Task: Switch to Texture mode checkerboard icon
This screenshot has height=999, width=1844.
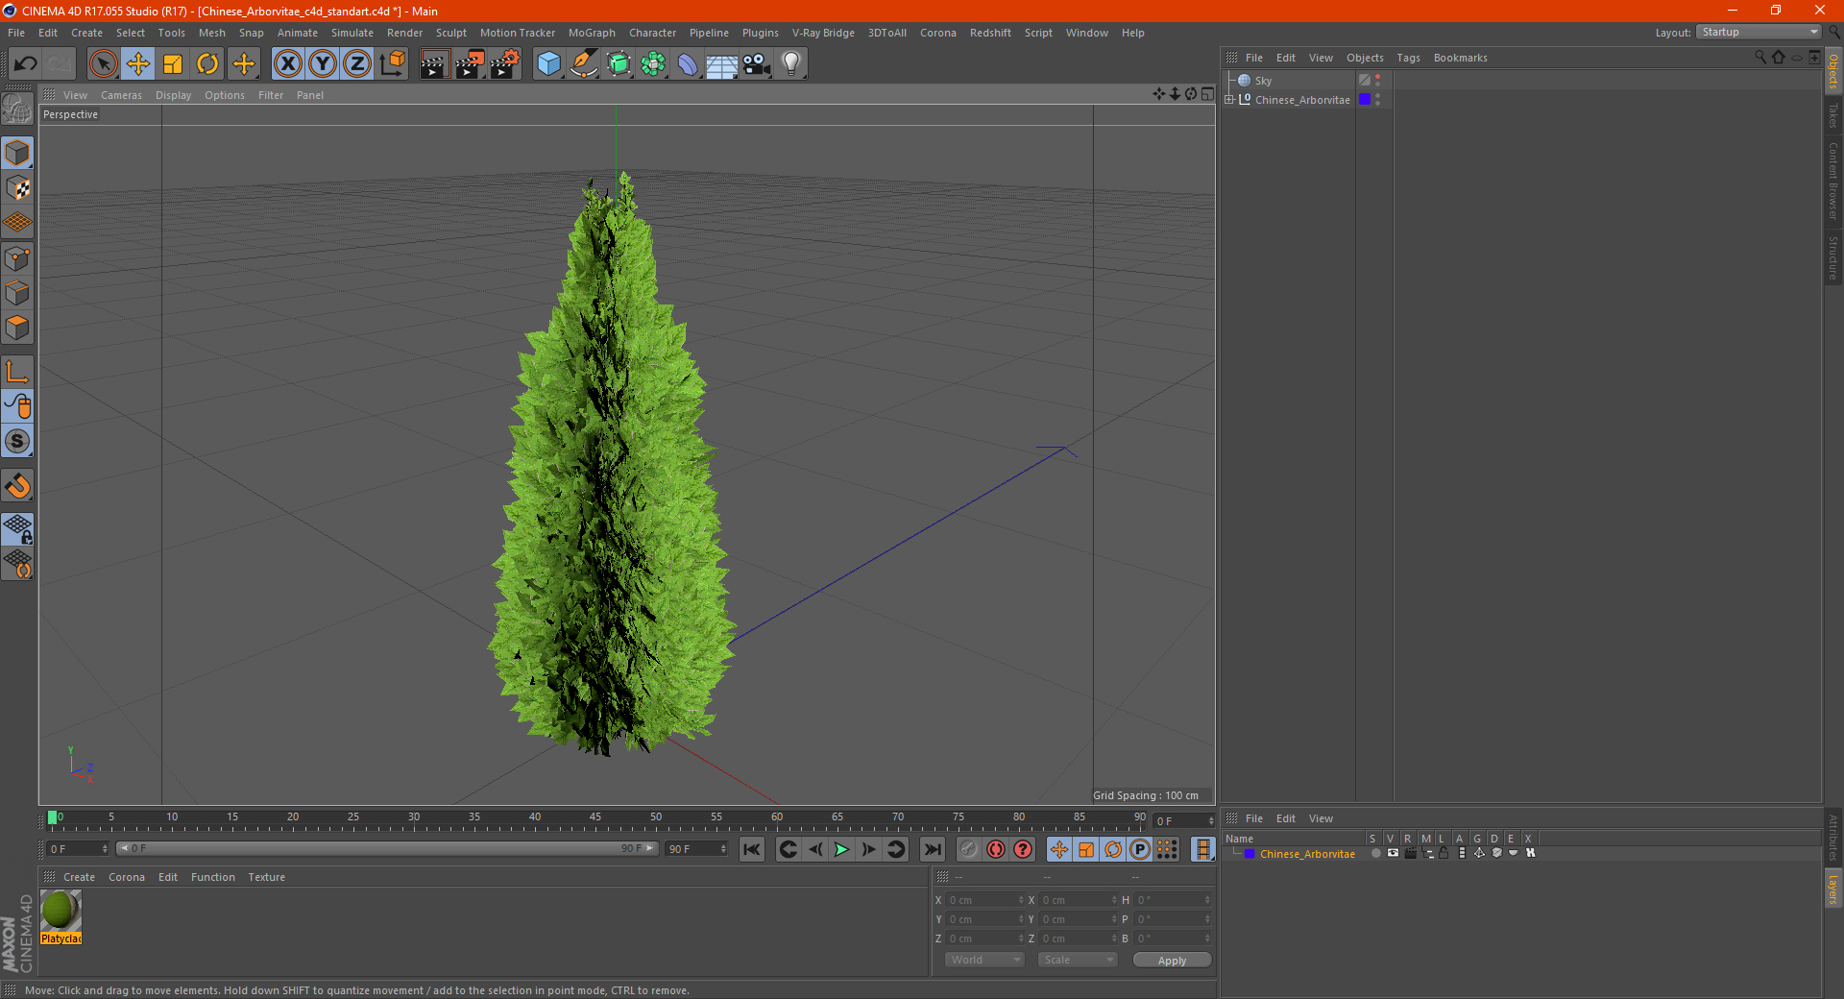Action: click(17, 188)
